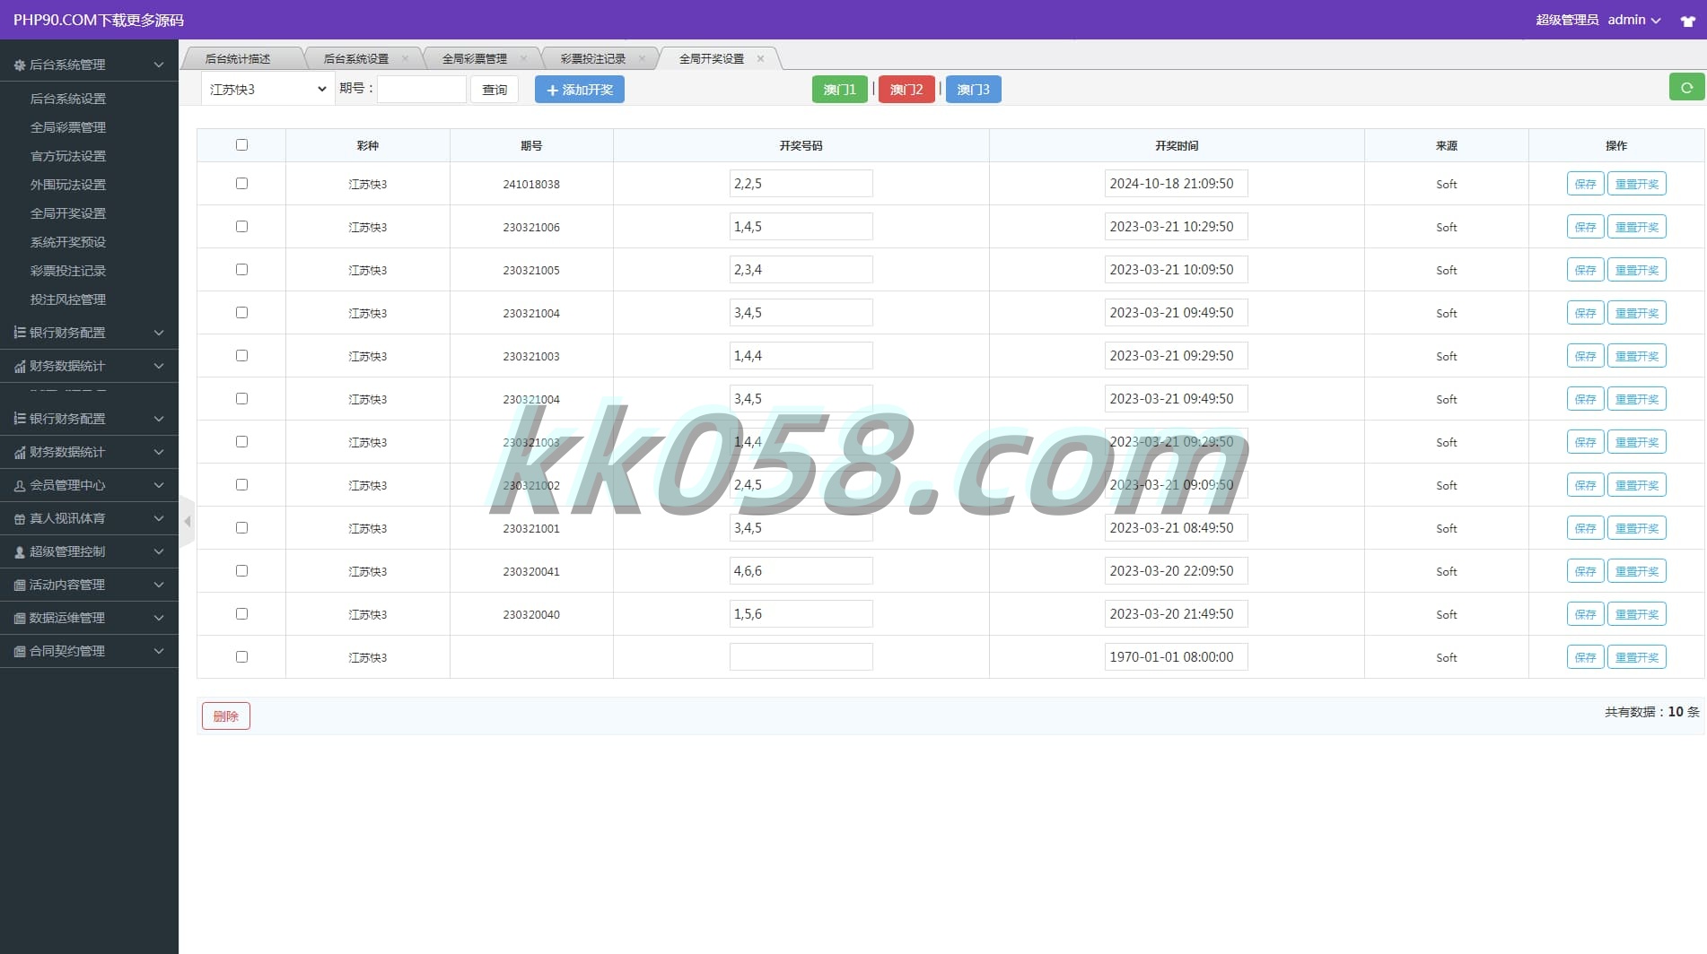This screenshot has height=954, width=1707.
Task: Check the row for period 230320041
Action: click(x=241, y=570)
